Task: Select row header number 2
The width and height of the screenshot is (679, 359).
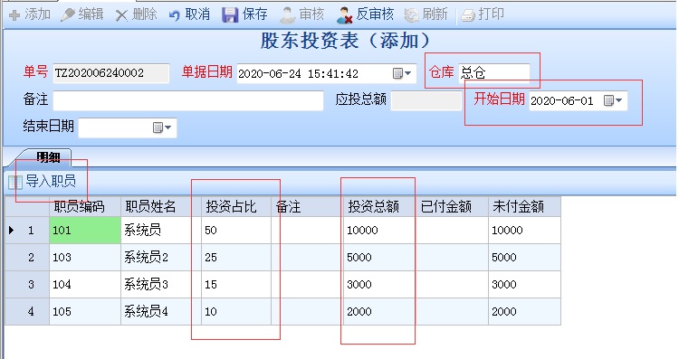Action: click(27, 258)
